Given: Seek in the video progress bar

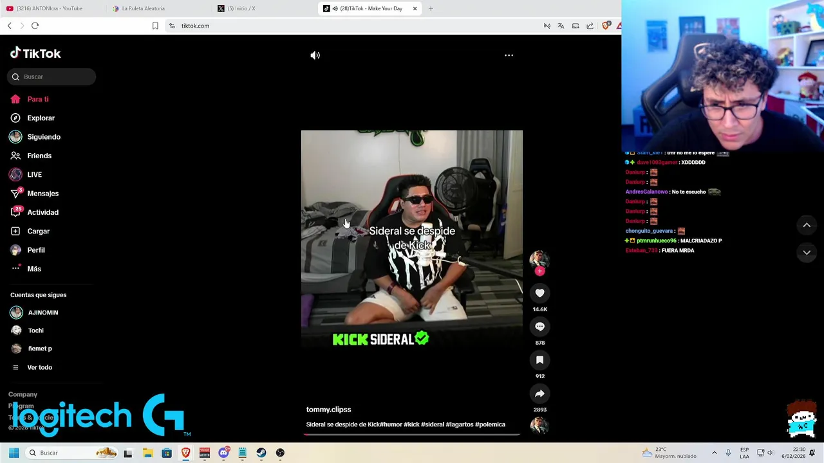Looking at the screenshot, I should [412, 435].
